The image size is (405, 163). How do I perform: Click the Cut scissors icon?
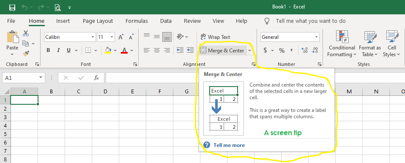point(26,33)
